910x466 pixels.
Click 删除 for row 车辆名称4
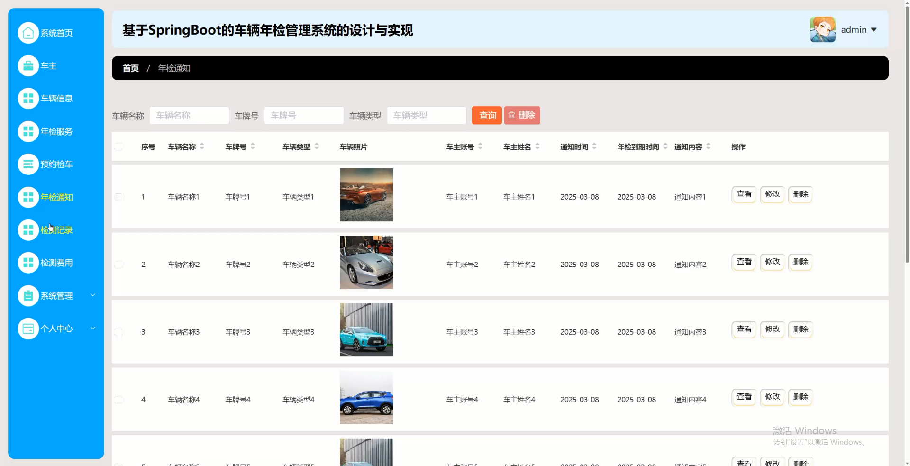801,397
